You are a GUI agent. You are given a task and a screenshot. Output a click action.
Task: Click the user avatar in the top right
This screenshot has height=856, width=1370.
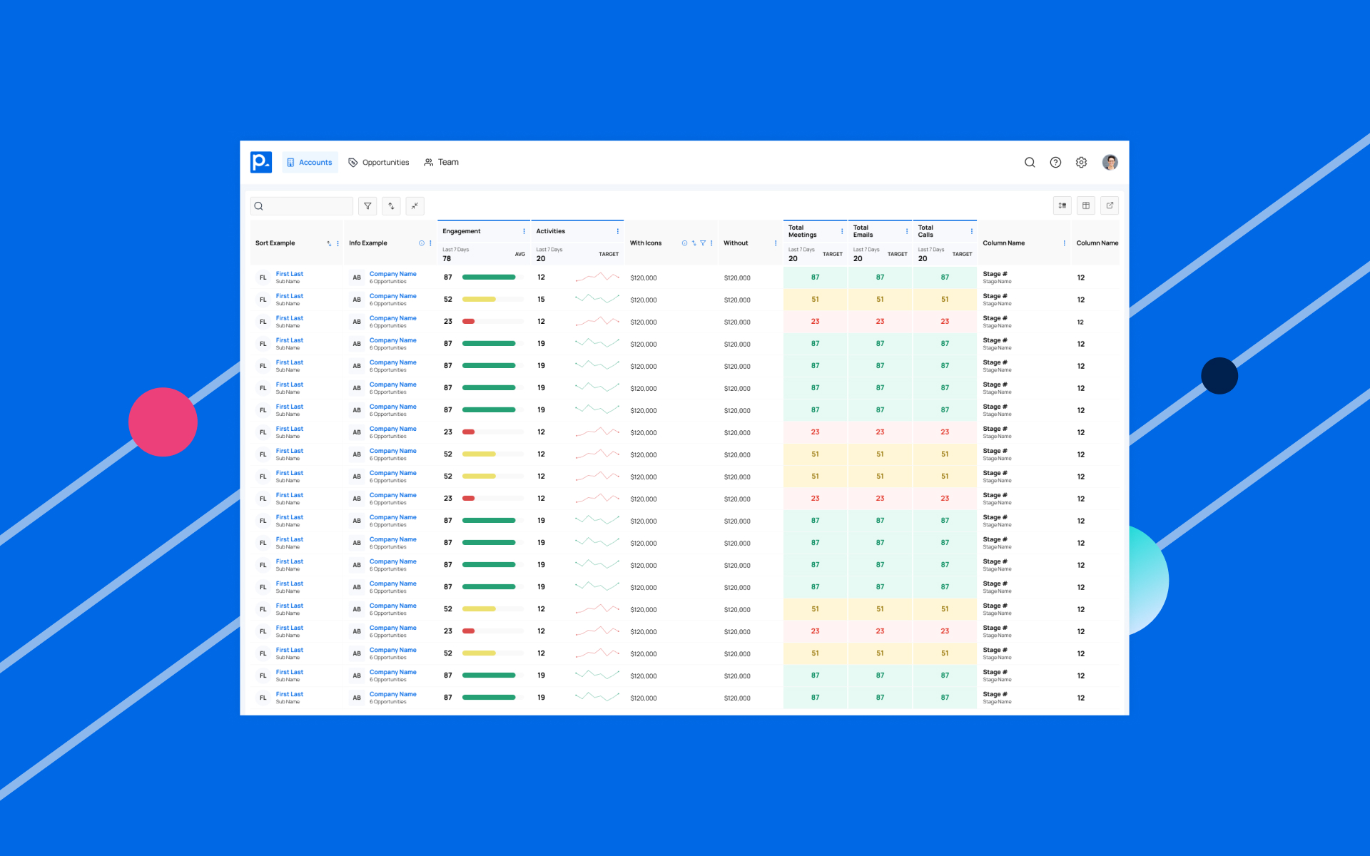click(x=1110, y=162)
